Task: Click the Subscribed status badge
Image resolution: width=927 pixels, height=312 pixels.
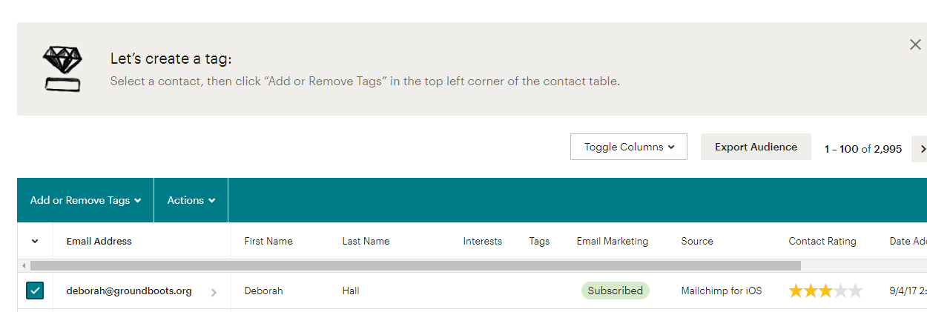Action: [616, 291]
